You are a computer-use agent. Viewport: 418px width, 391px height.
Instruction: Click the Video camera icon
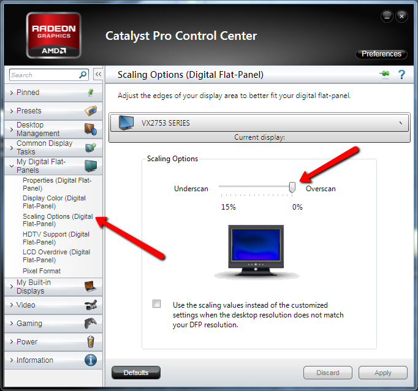[x=91, y=305]
